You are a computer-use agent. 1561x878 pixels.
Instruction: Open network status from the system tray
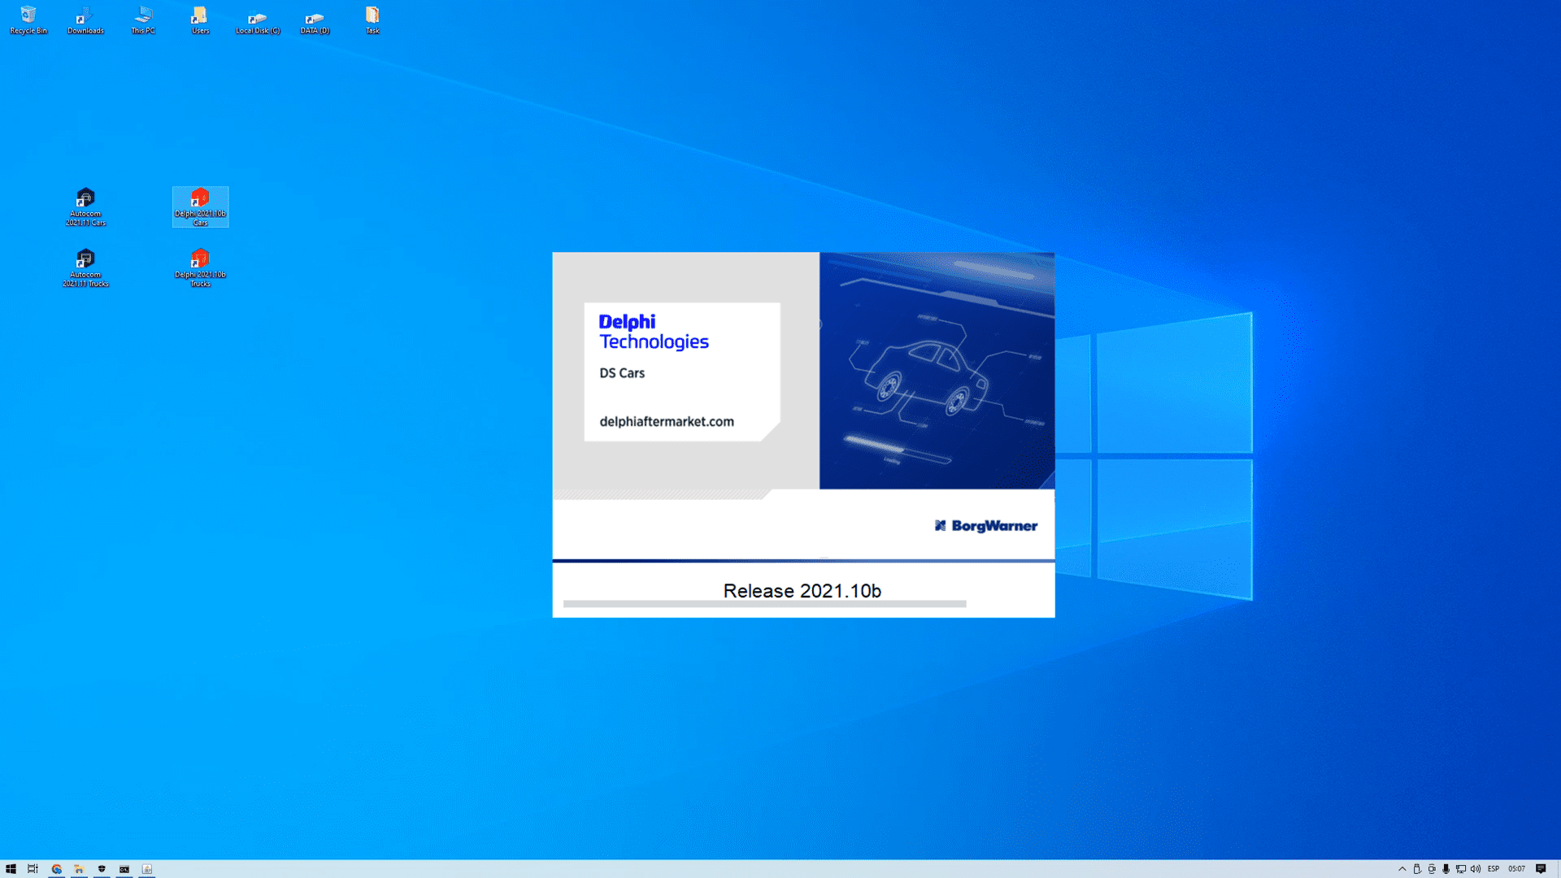pyautogui.click(x=1459, y=869)
